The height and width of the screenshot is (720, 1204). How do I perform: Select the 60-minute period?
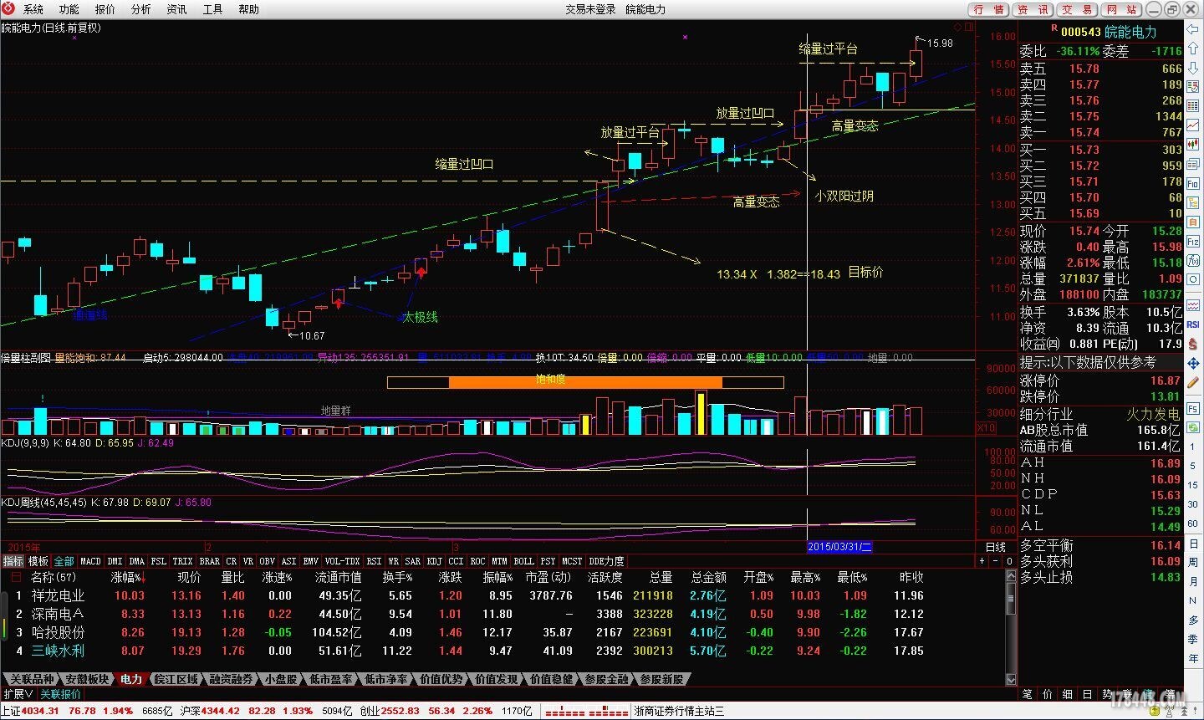point(1193,523)
